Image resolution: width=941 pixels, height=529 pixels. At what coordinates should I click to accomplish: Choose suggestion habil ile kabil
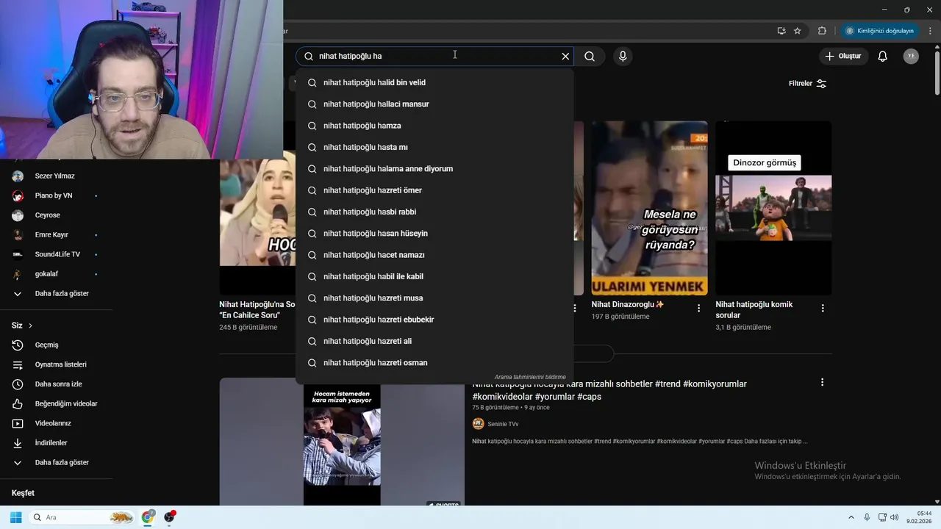tap(434, 276)
